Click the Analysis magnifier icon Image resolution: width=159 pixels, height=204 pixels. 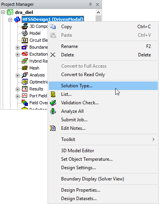click(x=25, y=75)
